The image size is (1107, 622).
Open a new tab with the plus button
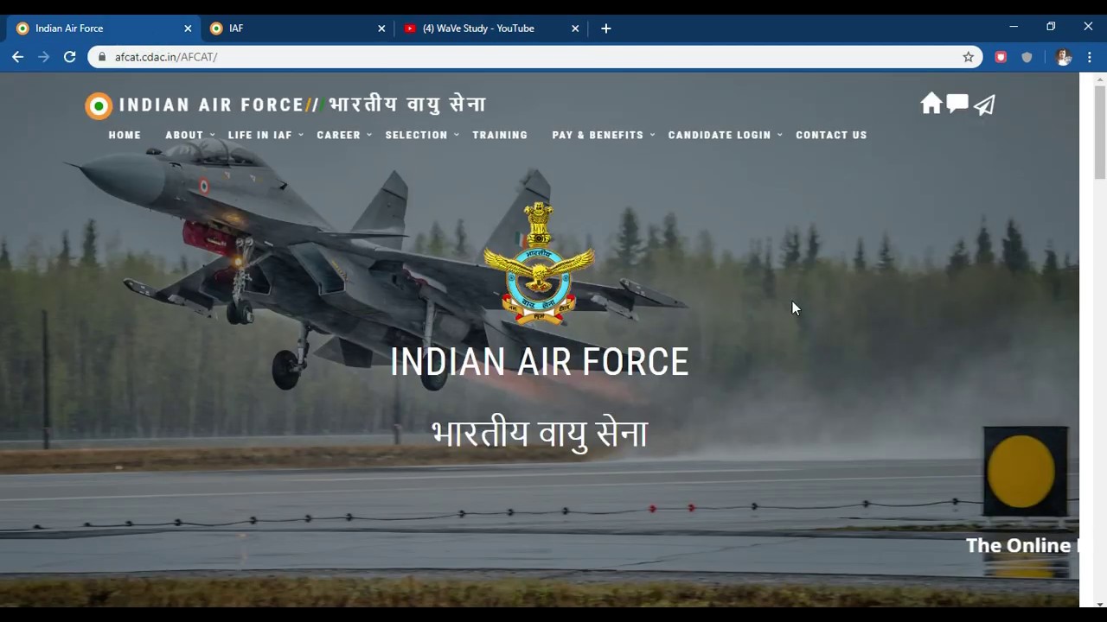[x=606, y=29]
